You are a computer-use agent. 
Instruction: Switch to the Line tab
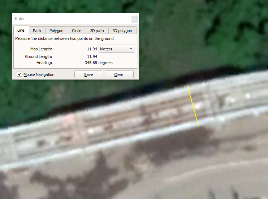(21, 30)
